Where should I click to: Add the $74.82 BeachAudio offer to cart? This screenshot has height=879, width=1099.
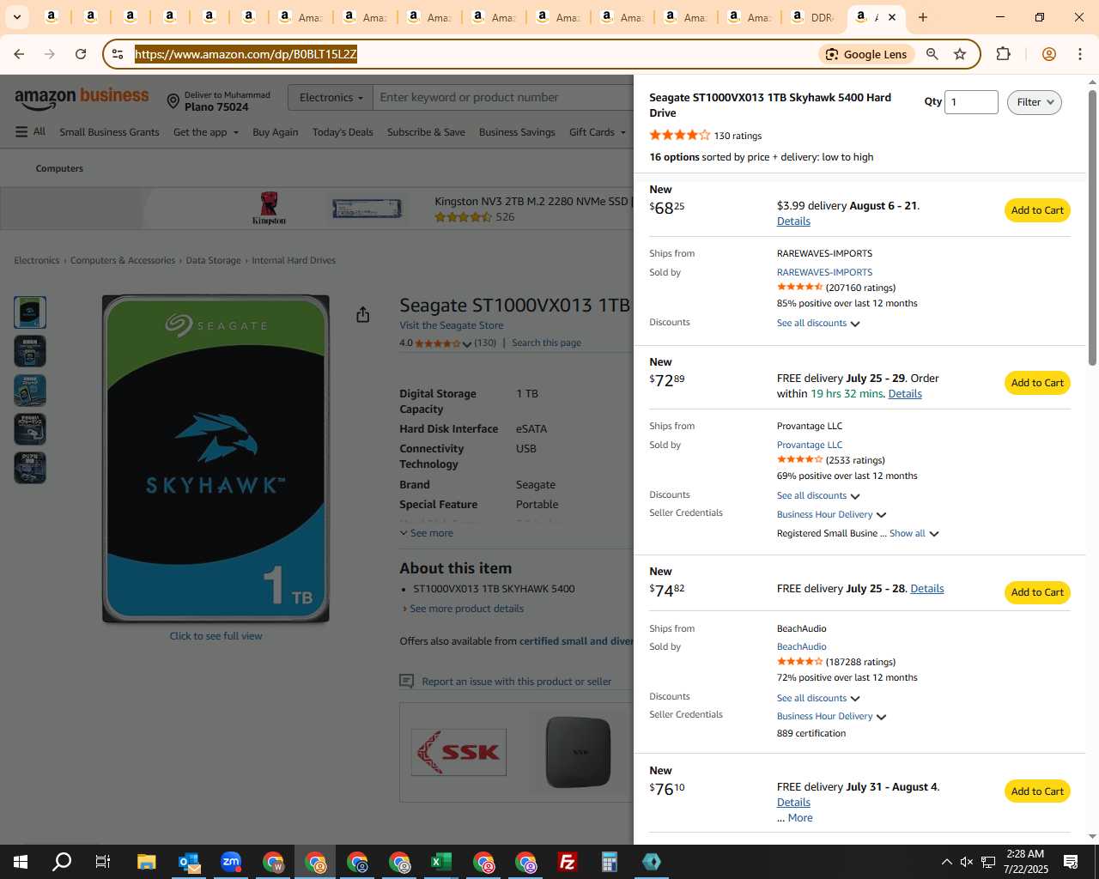click(x=1037, y=592)
